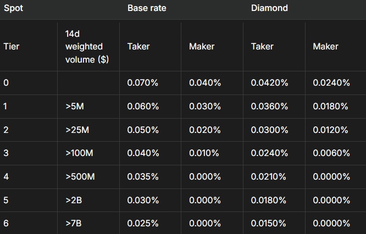This screenshot has width=366, height=234.
Task: Click base maker rate 0.020%
Action: click(x=205, y=130)
